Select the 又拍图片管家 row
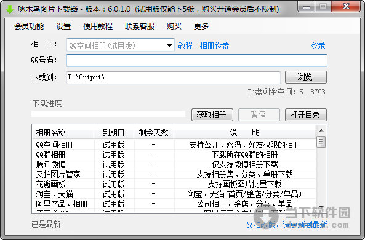The height and width of the screenshot is (240, 365). [x=174, y=174]
